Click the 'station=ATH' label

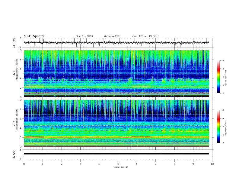[x=112, y=36]
